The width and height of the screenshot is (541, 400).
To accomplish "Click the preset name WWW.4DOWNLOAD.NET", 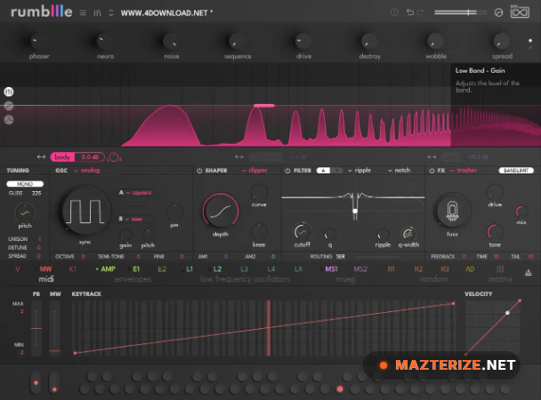I will (166, 13).
